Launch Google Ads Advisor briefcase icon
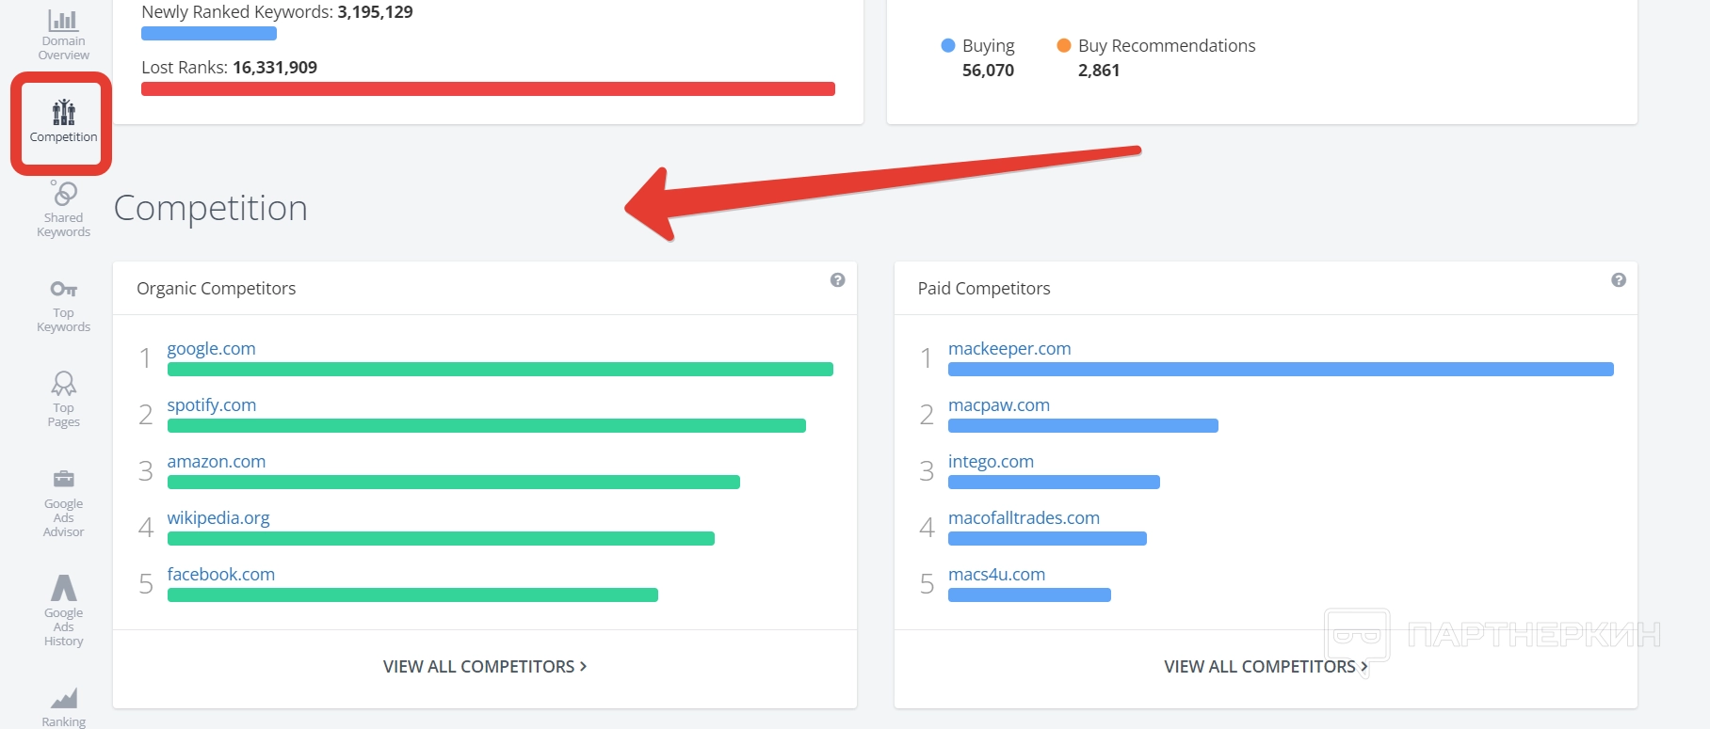The image size is (1710, 729). pos(64,479)
